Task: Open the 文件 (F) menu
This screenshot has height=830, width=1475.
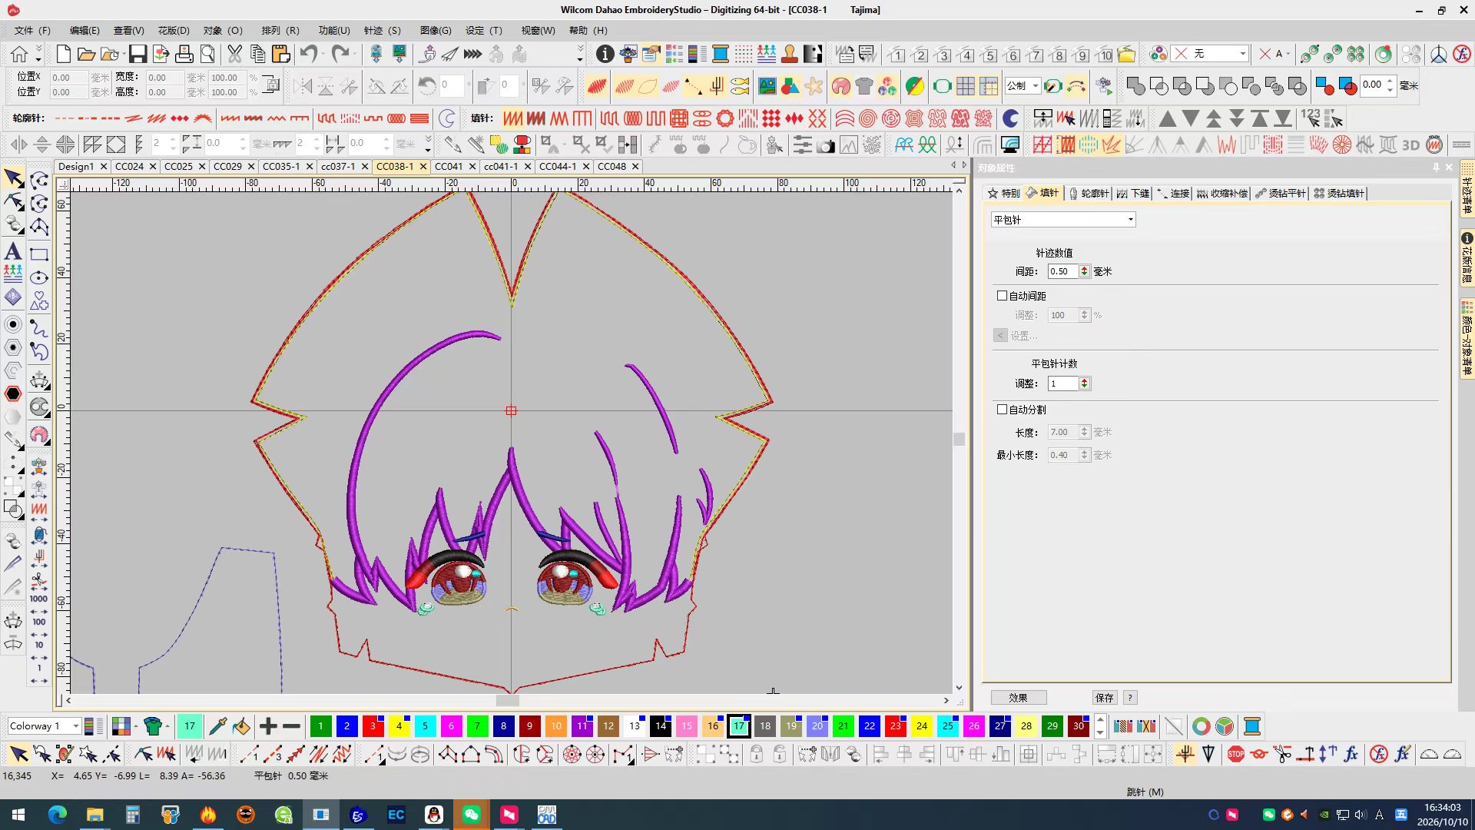Action: 32,31
